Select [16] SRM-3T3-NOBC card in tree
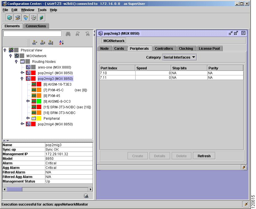The image size is (256, 209). [x=60, y=113]
